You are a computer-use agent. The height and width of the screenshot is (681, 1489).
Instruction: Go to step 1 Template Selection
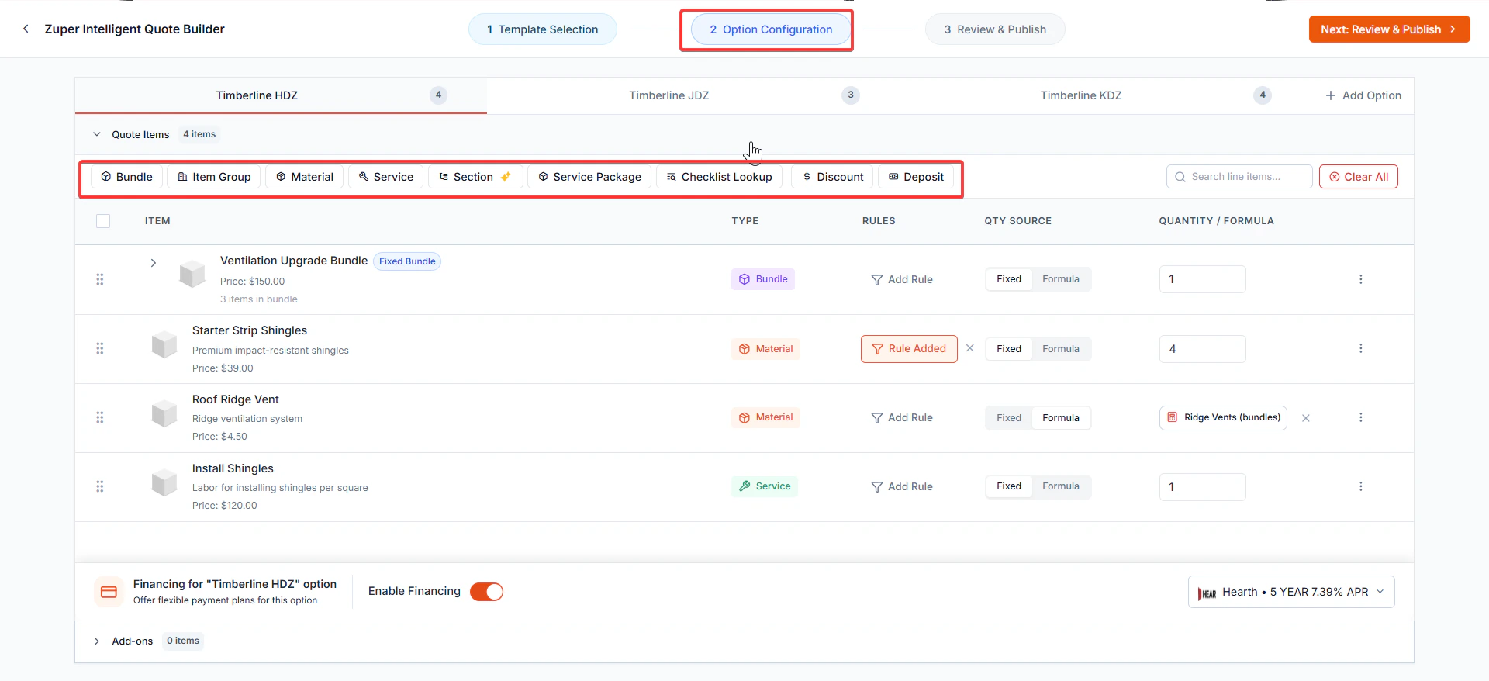click(543, 29)
